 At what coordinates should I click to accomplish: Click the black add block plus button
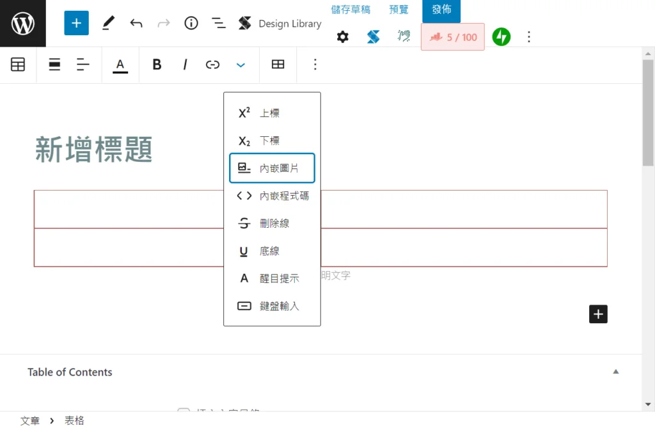[598, 314]
